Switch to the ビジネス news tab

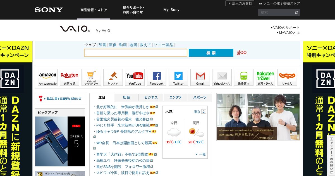pos(151,97)
